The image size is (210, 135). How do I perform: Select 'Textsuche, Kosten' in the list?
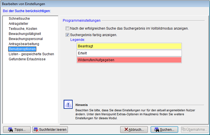pyautogui.click(x=23, y=29)
